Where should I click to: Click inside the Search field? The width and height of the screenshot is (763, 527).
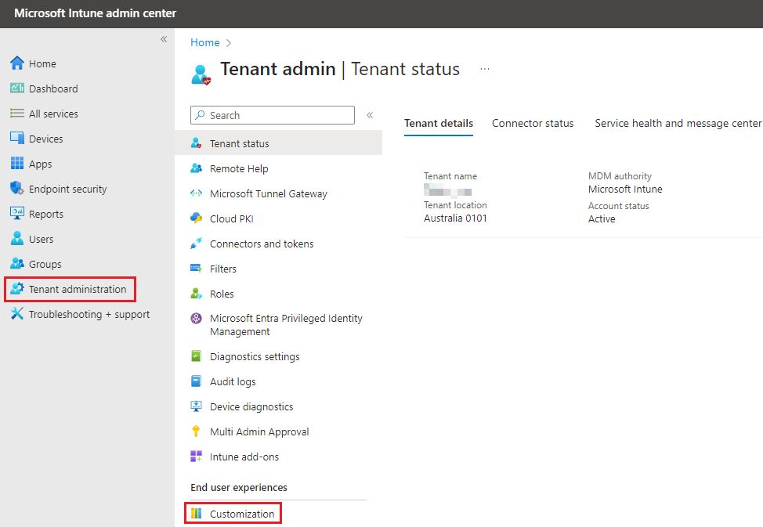[x=272, y=114]
